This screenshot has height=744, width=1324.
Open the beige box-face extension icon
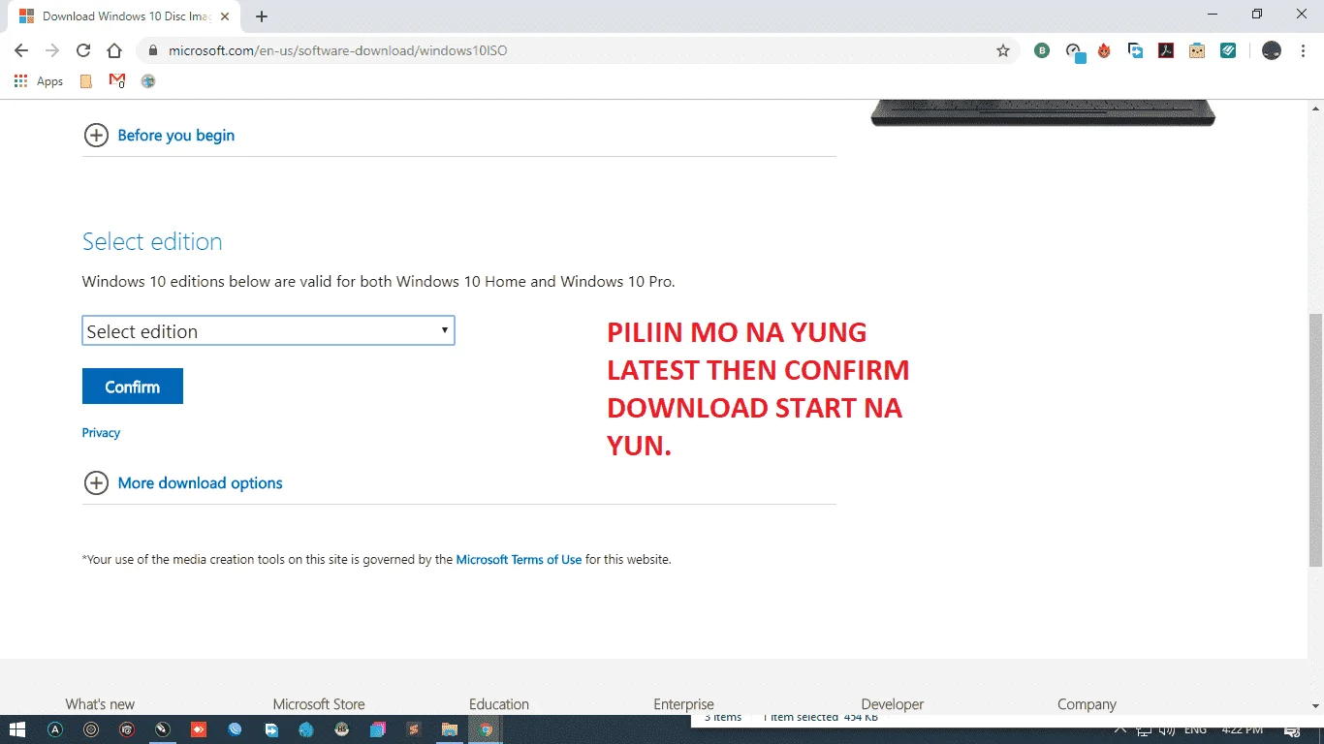pyautogui.click(x=1197, y=50)
